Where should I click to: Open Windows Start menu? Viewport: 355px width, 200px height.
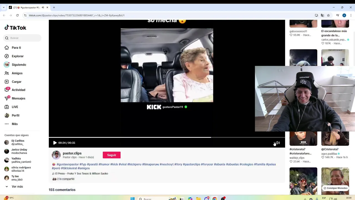[132, 199]
